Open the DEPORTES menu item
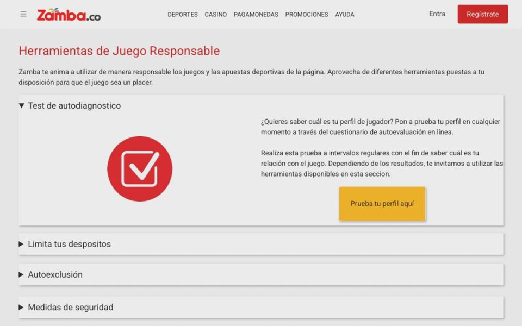This screenshot has height=326, width=522. click(183, 15)
